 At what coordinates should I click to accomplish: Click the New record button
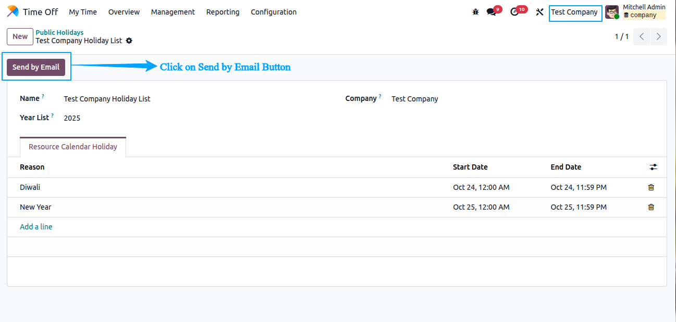click(20, 36)
